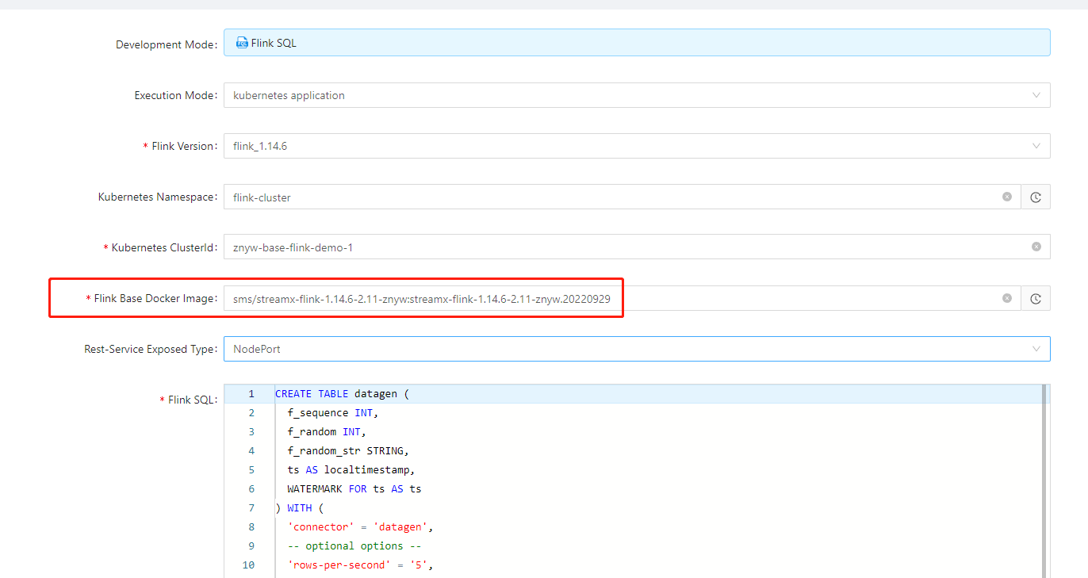Click the flink_1.14.6 version field
The width and height of the screenshot is (1088, 578).
coord(555,146)
